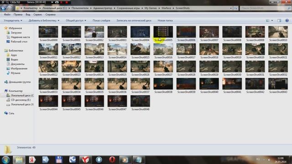Select Загрузки in the favorites sidebar
The height and width of the screenshot is (164, 292).
tap(16, 32)
